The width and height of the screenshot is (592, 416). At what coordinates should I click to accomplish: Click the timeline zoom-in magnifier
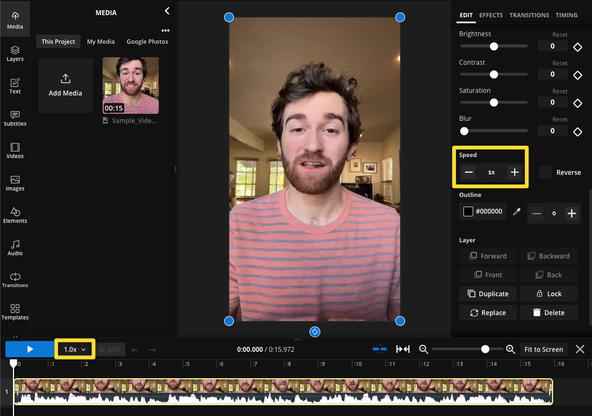click(510, 350)
